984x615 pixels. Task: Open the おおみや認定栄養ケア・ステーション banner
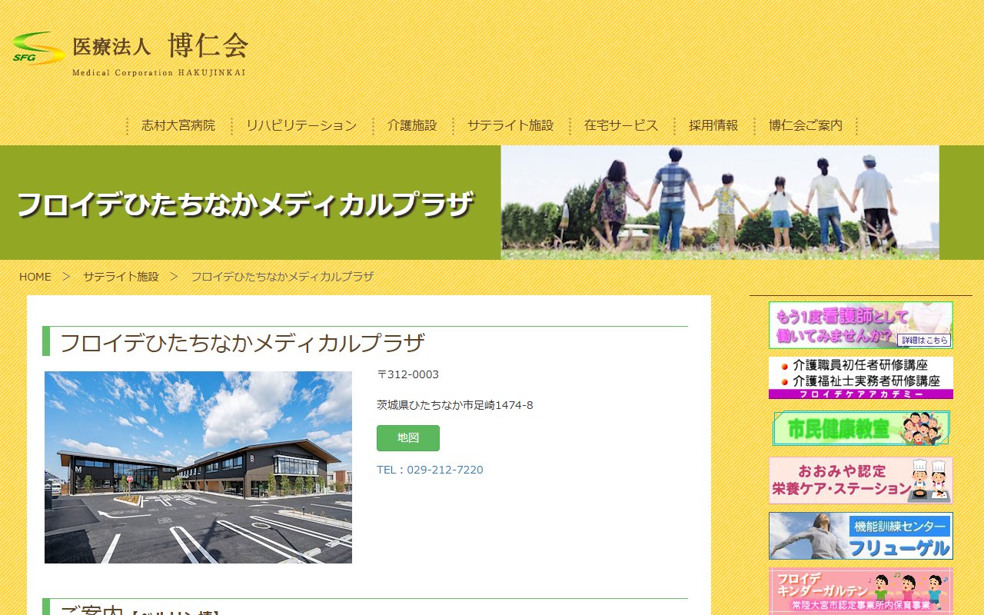tap(861, 480)
